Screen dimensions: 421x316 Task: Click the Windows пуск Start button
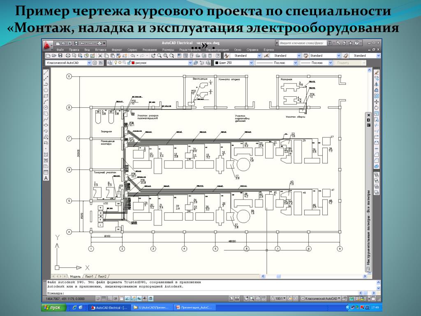click(54, 307)
